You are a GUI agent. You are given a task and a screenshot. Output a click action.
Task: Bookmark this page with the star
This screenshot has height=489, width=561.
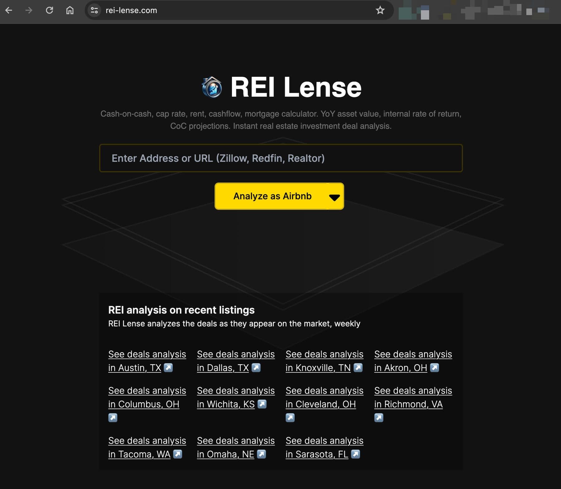pos(380,10)
